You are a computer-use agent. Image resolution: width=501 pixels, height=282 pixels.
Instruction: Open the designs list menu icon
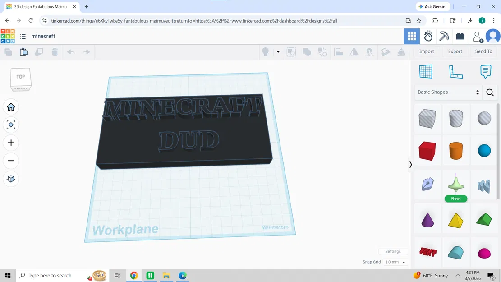(x=23, y=37)
